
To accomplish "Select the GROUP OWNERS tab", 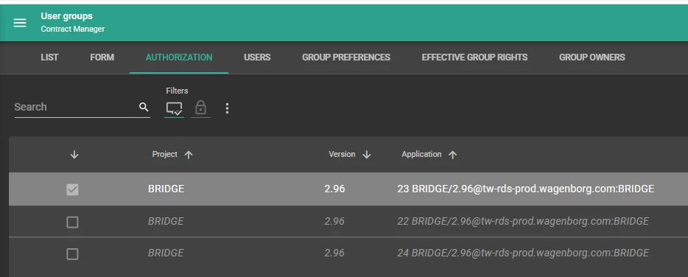I will coord(592,57).
